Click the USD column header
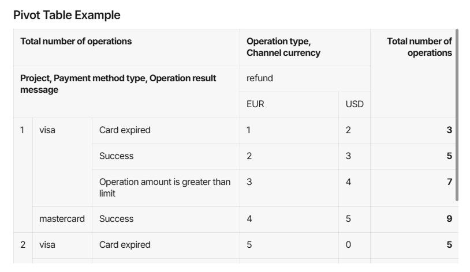The width and height of the screenshot is (470, 272). coord(355,104)
